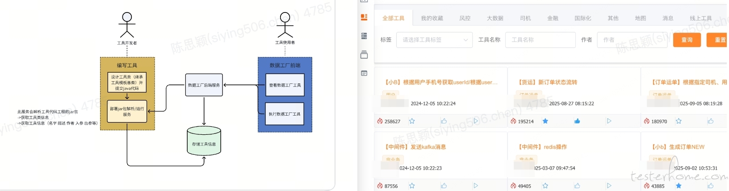
Task: Unfavorite the 新订单状态流转 tool star
Action: 545,121
